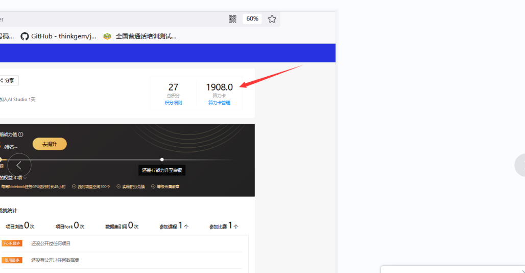Click the checkmark icon beside 实物积分兑换

(118, 187)
